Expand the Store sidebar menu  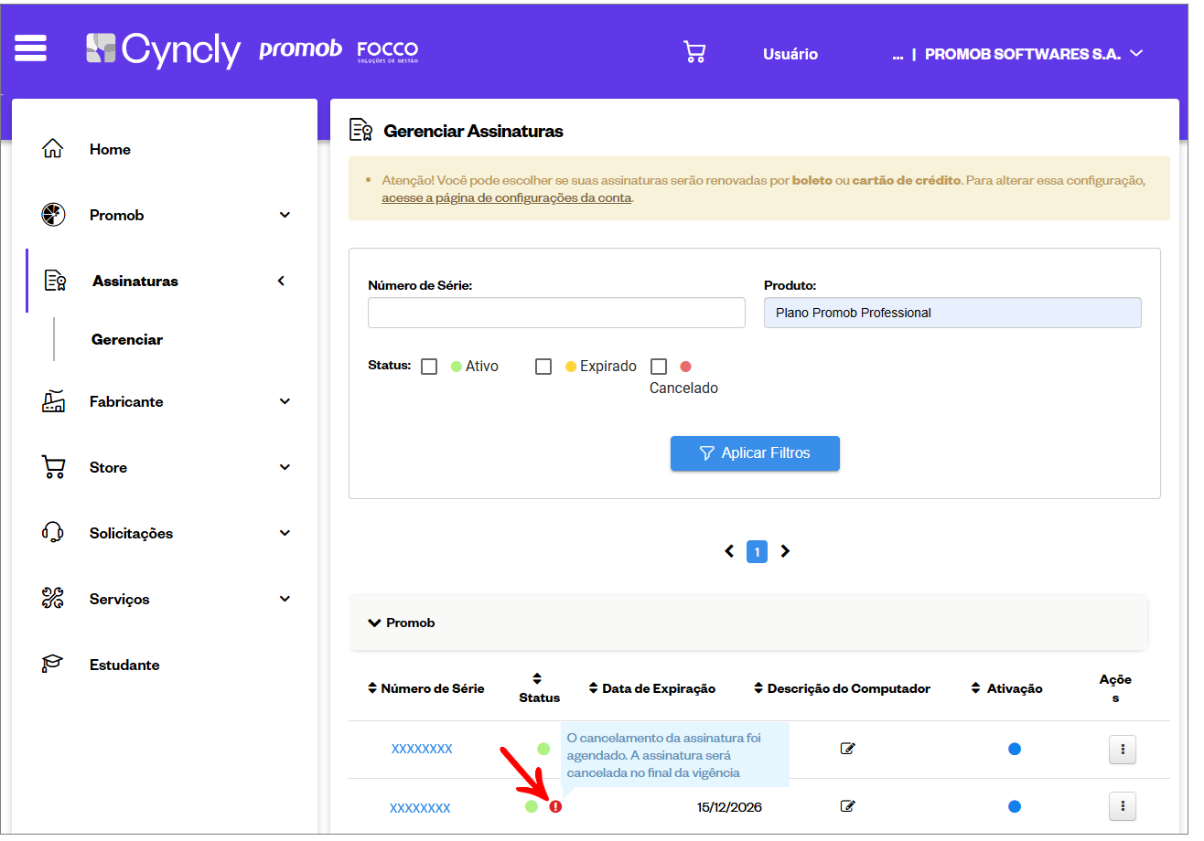pos(285,467)
